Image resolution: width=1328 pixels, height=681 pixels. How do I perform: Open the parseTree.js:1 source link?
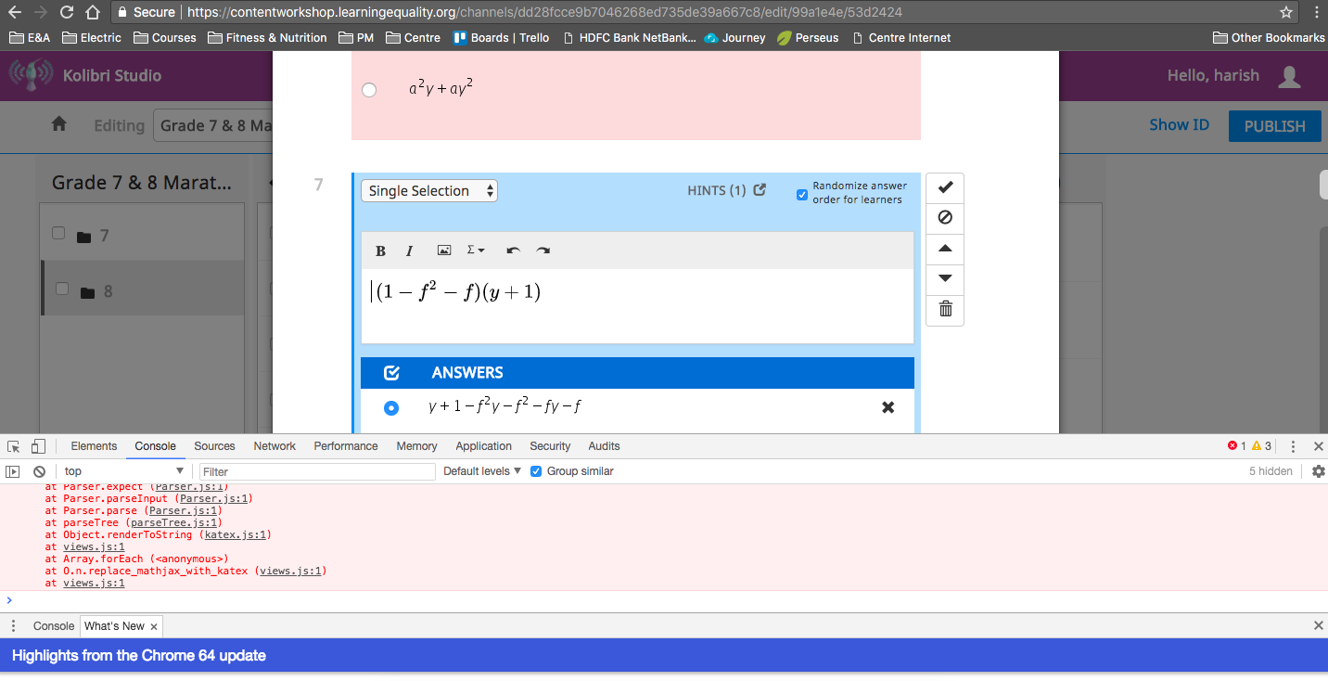point(175,522)
